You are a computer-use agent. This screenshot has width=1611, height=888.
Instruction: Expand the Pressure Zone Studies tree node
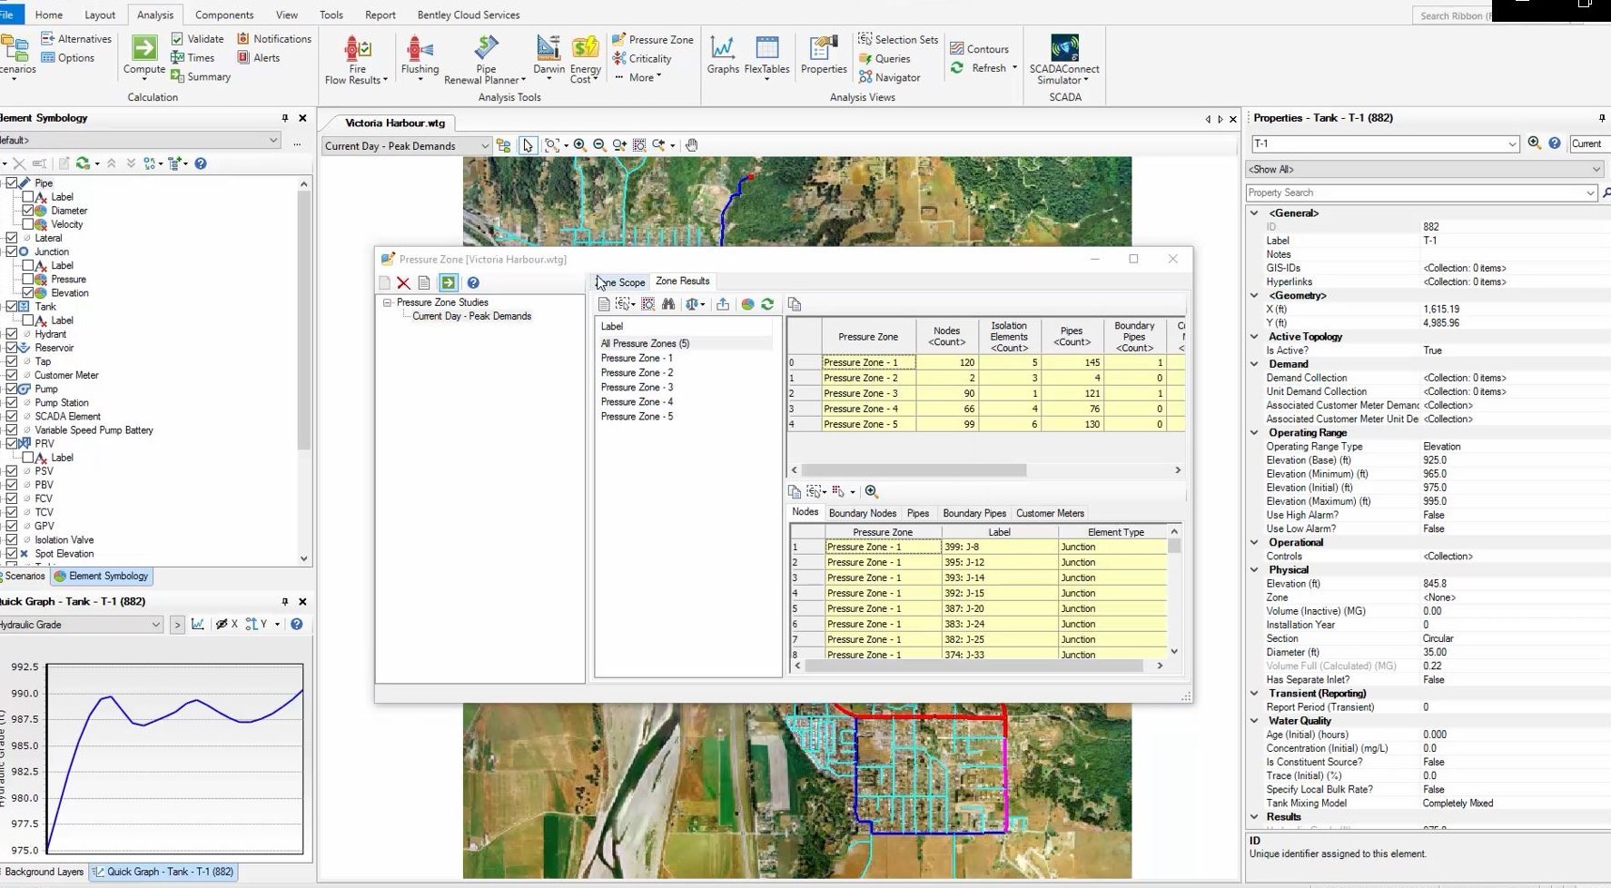click(387, 301)
